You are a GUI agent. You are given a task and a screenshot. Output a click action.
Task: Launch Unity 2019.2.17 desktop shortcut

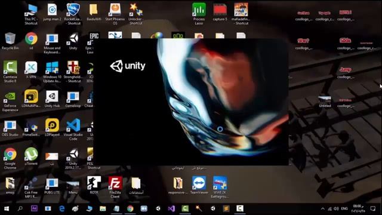tap(73, 158)
